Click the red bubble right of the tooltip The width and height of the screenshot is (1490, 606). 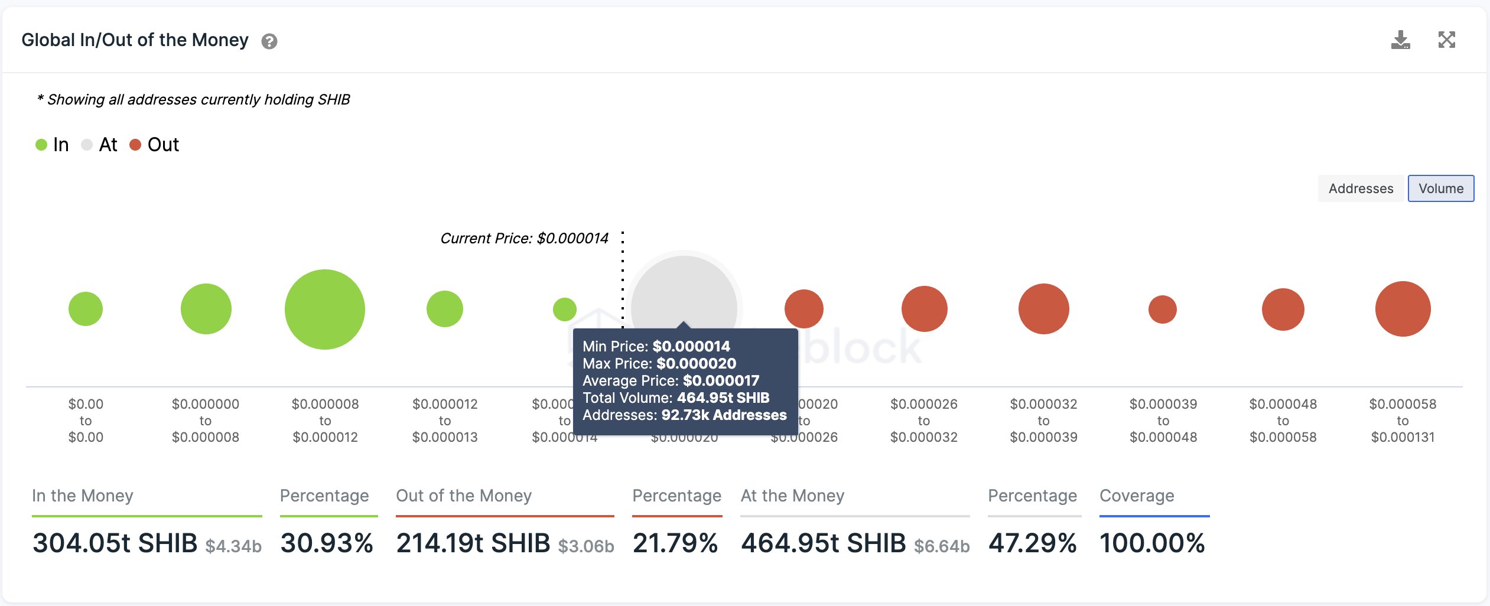[x=804, y=308]
